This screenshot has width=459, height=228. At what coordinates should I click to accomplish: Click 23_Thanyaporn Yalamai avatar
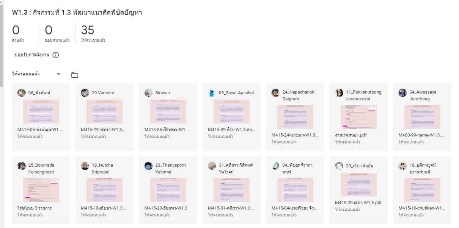(149, 166)
